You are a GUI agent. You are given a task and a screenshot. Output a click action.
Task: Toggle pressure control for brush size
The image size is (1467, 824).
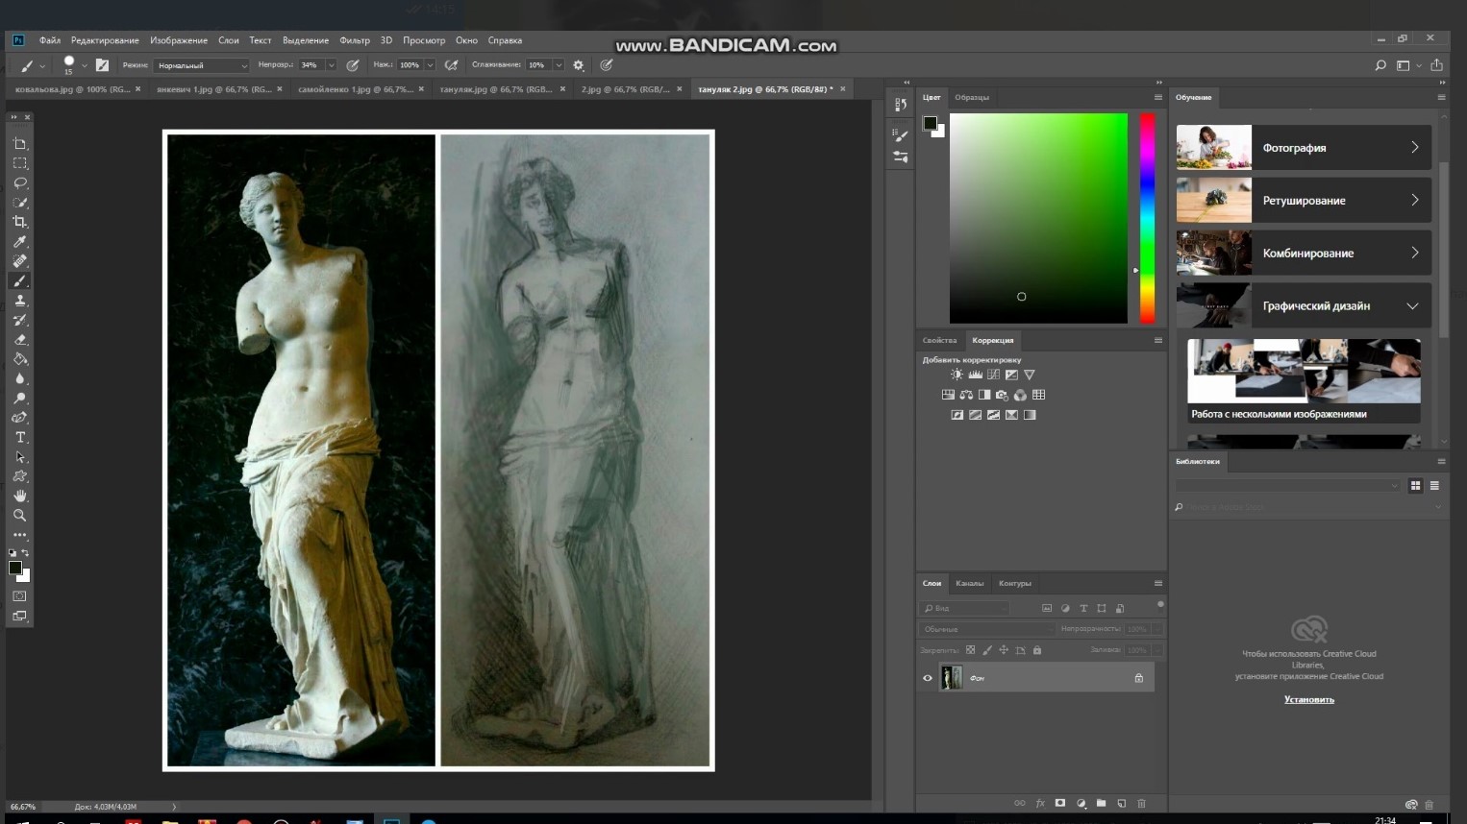click(606, 65)
